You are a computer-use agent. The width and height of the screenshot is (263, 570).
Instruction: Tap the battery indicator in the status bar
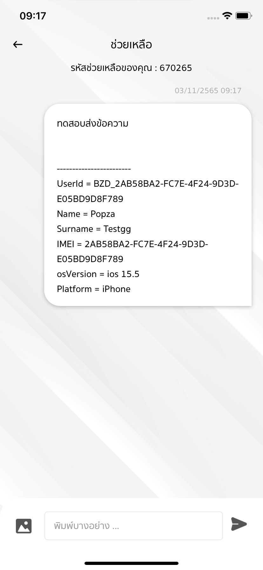pos(244,16)
